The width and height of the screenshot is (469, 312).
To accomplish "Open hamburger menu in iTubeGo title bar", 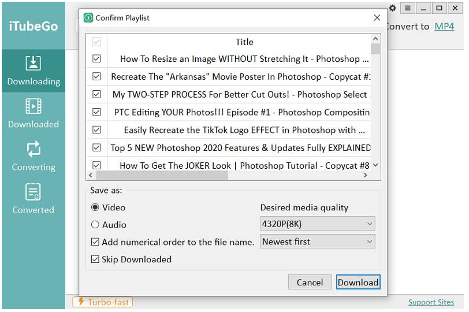I will click(408, 8).
